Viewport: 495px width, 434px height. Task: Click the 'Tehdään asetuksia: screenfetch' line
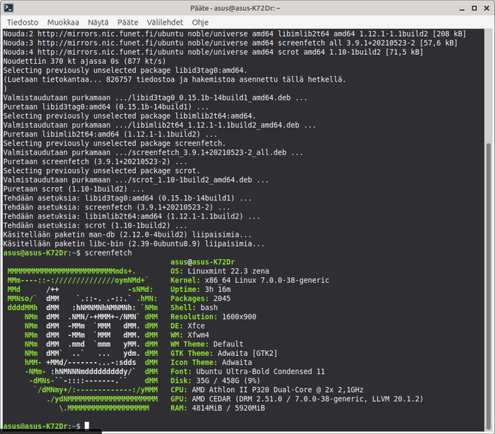point(116,207)
